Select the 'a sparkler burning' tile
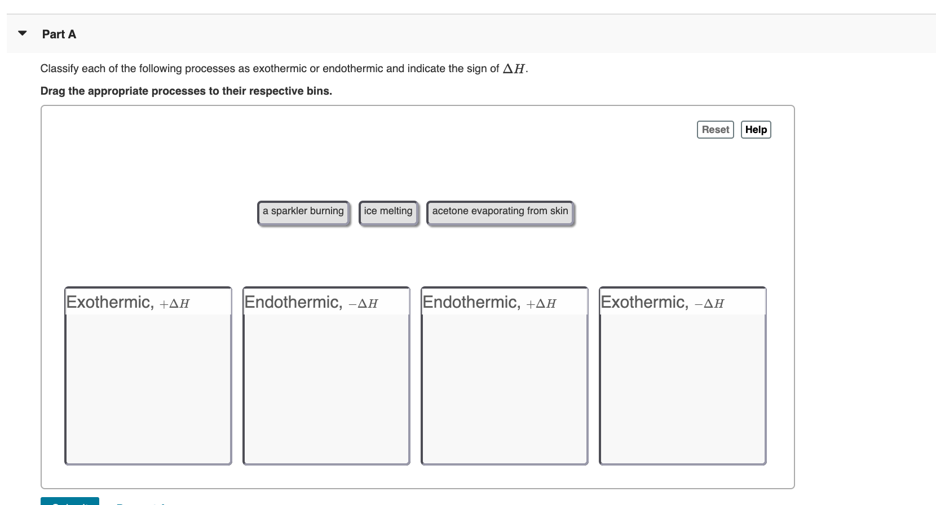Screen dimensions: 936x505 tap(303, 211)
